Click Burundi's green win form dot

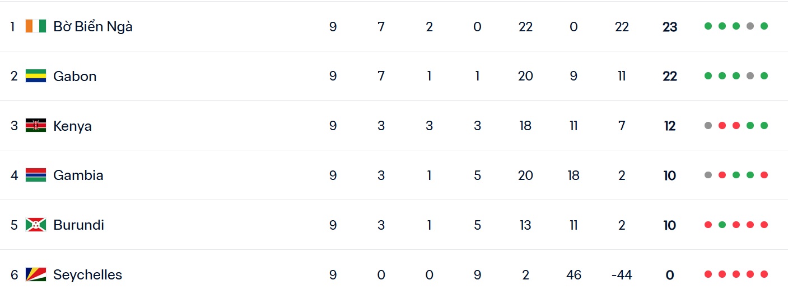pos(722,225)
